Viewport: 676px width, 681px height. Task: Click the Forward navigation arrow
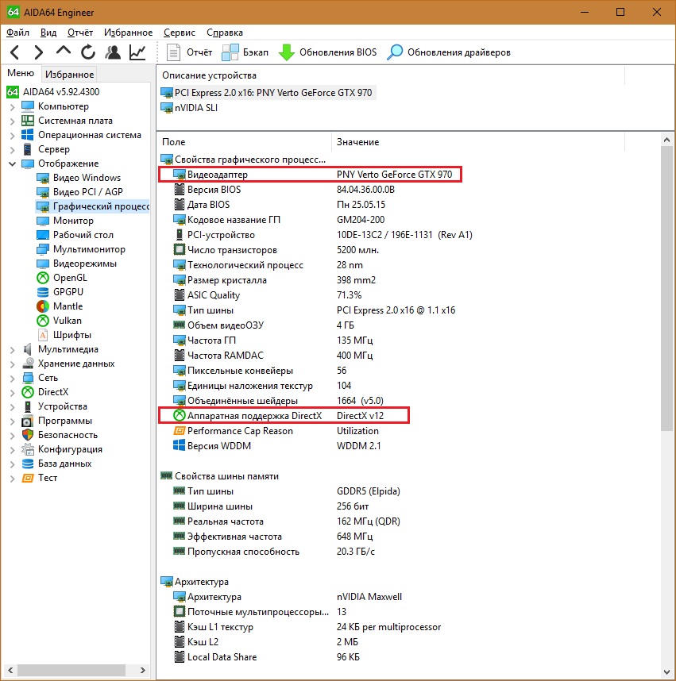39,52
